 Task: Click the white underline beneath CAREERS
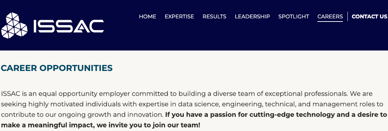click(x=330, y=22)
